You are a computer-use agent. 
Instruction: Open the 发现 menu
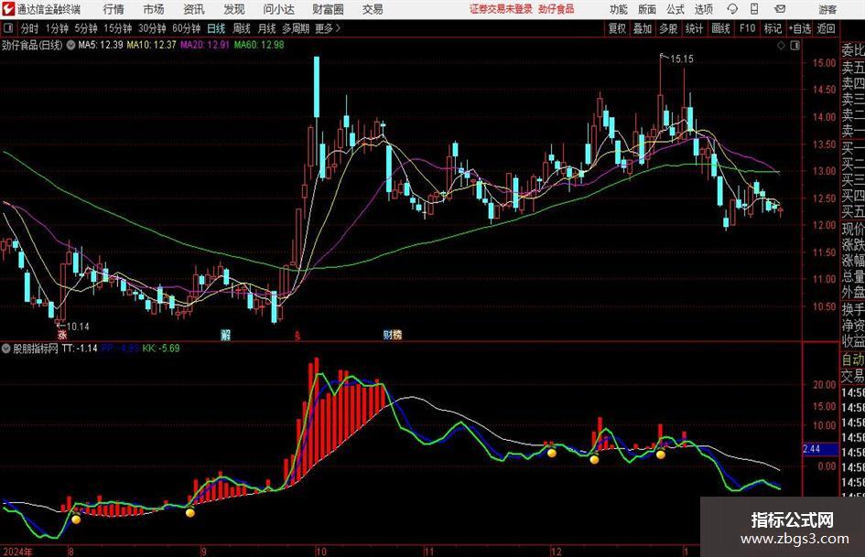[234, 9]
